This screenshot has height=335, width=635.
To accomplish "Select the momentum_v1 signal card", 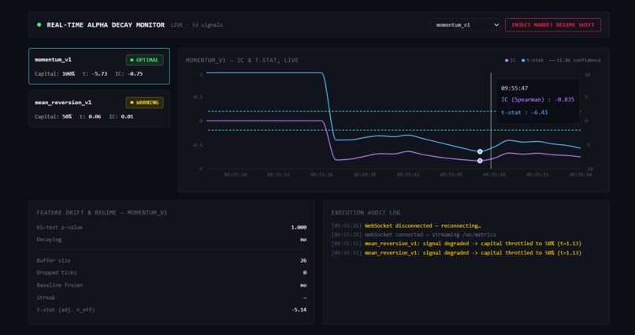I will point(99,66).
